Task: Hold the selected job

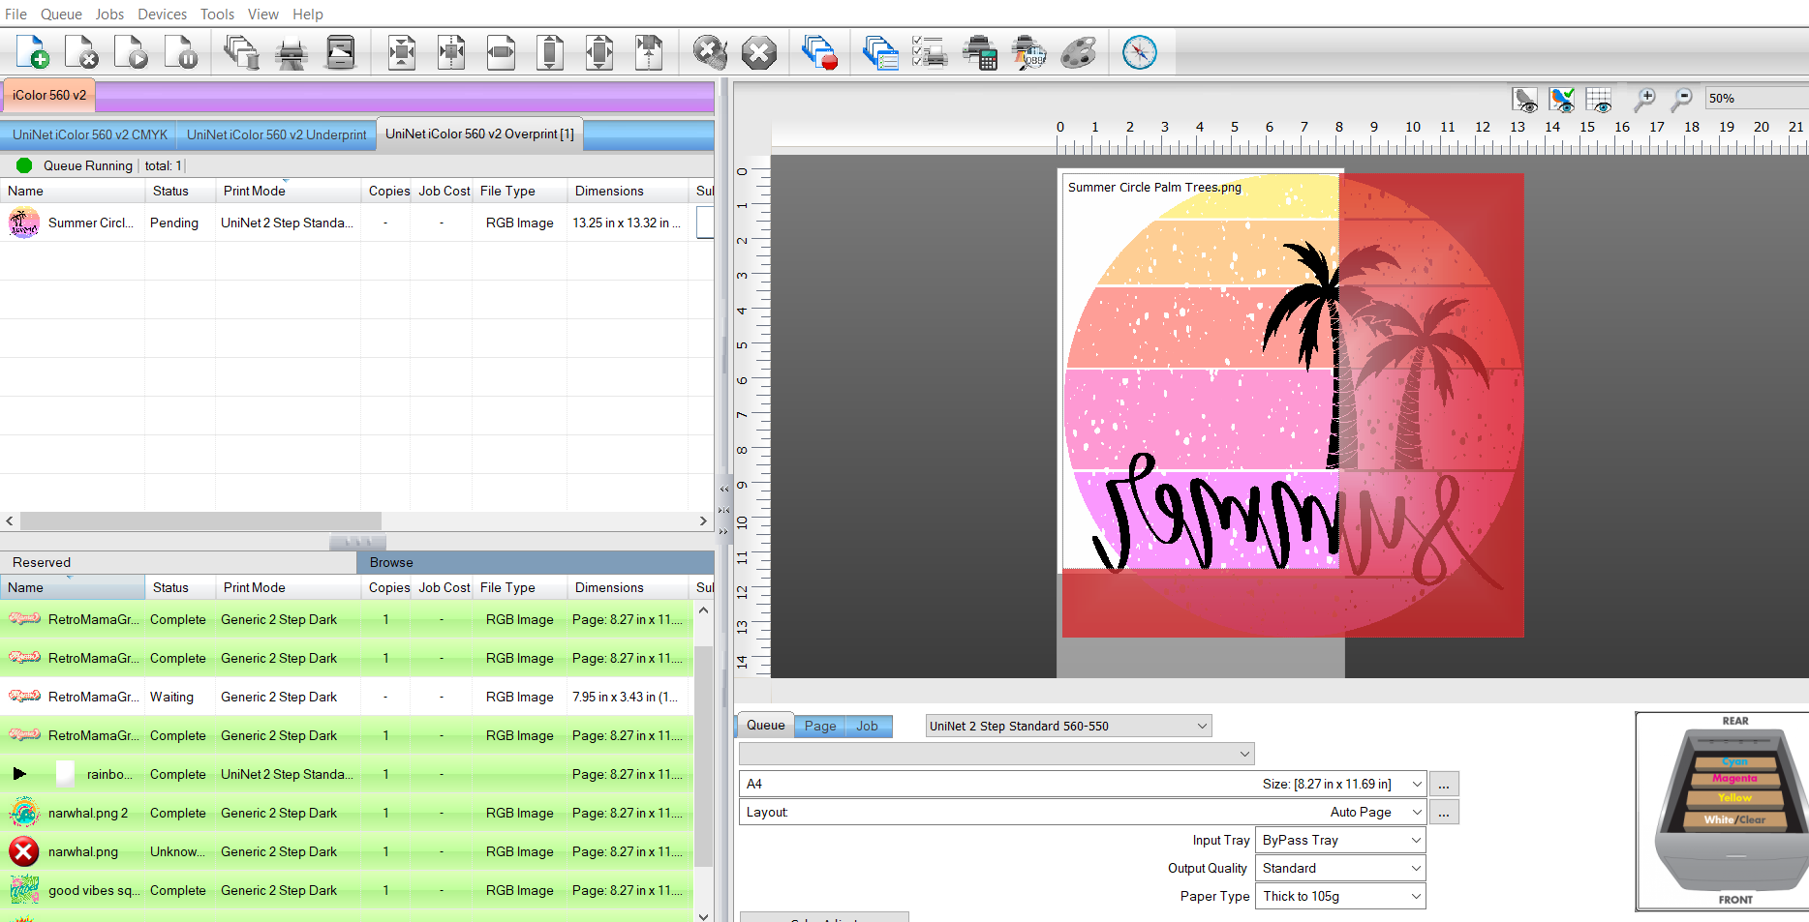Action: [x=181, y=52]
